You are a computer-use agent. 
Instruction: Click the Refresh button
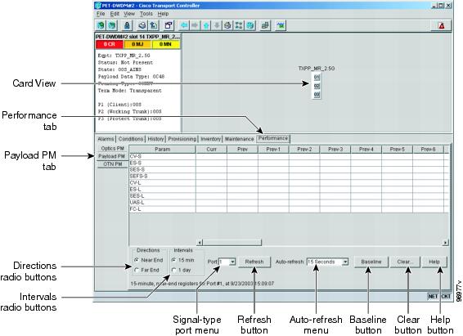tap(254, 262)
